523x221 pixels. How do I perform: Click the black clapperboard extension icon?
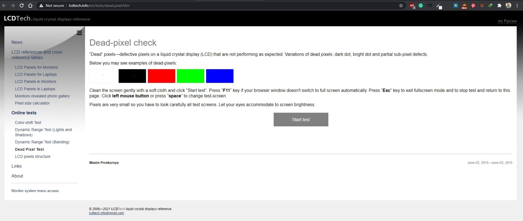pyautogui.click(x=430, y=5)
